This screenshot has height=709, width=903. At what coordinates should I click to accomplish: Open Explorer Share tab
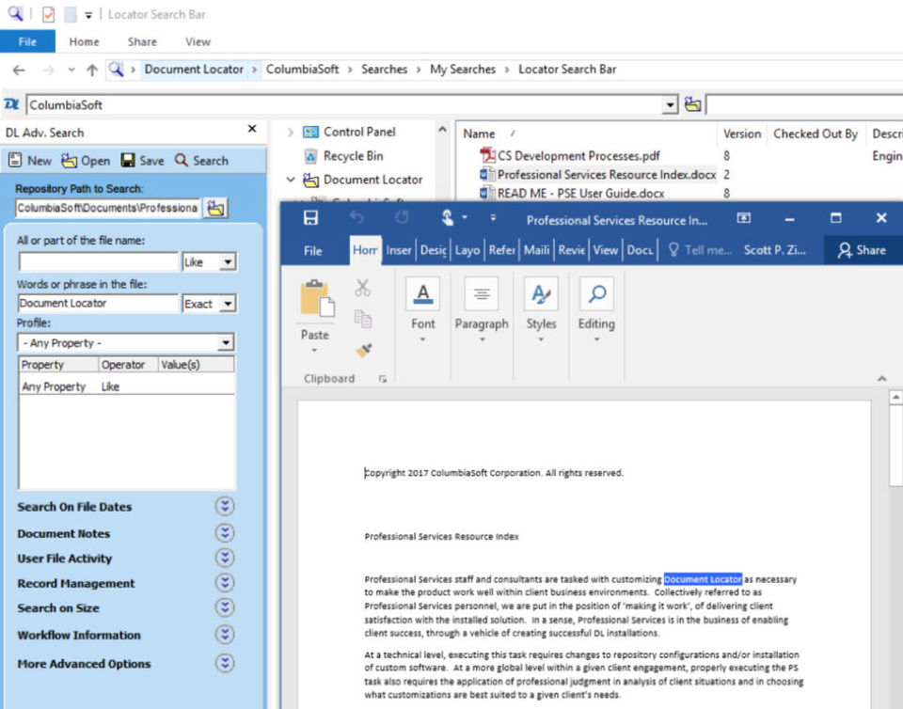[142, 41]
